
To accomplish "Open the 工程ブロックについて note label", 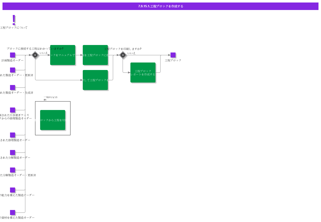I will pyautogui.click(x=14, y=28).
